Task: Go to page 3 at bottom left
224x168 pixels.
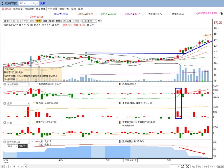Action: coord(10,166)
